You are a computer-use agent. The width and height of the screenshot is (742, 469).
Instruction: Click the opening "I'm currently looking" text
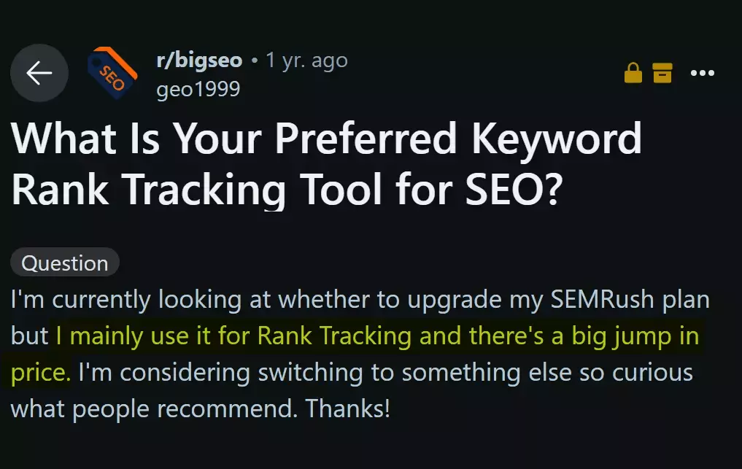coord(117,300)
